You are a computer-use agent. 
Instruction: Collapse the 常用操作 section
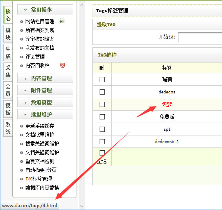[45, 10]
